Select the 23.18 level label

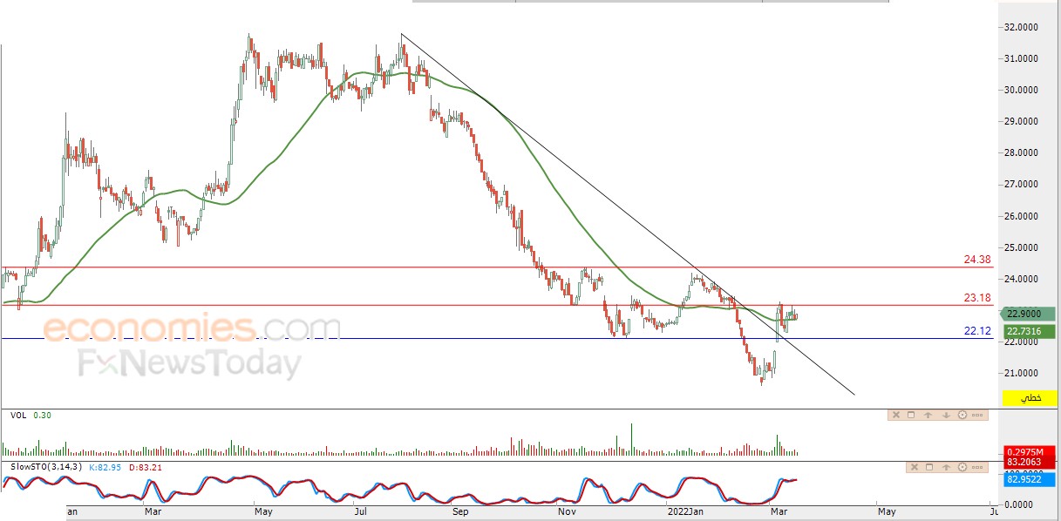click(976, 298)
